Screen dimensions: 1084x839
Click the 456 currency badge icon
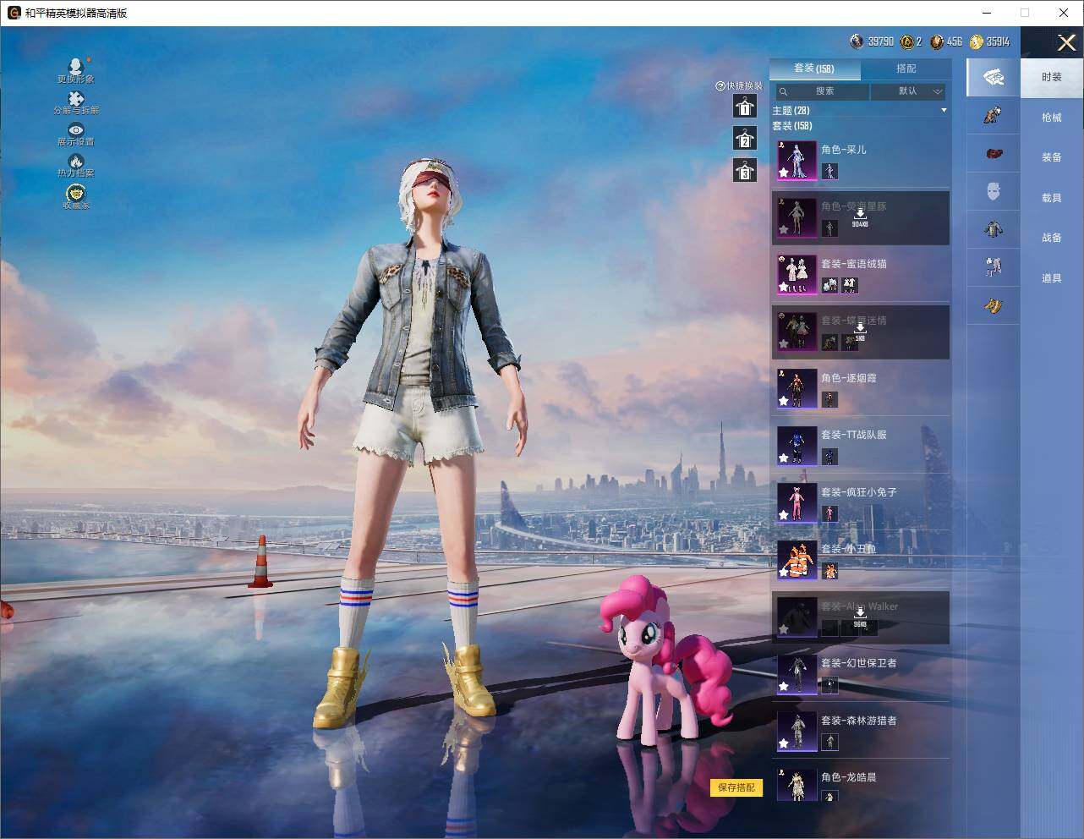tap(937, 41)
